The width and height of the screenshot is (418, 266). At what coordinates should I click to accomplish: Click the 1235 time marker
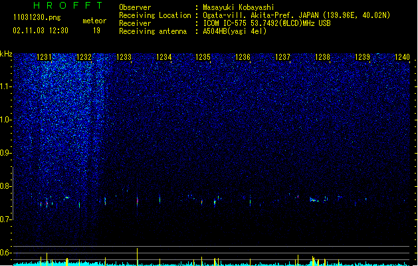(x=203, y=57)
